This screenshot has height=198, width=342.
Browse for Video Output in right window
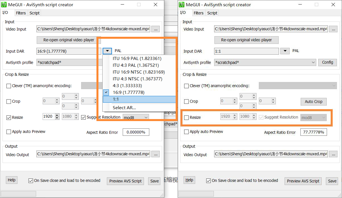(333, 154)
